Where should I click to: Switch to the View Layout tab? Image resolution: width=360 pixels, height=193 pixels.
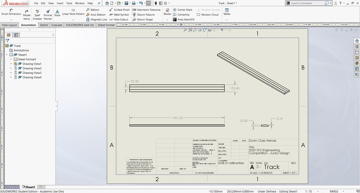[9, 25]
